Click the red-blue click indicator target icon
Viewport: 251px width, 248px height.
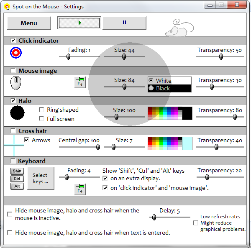pos(16,53)
